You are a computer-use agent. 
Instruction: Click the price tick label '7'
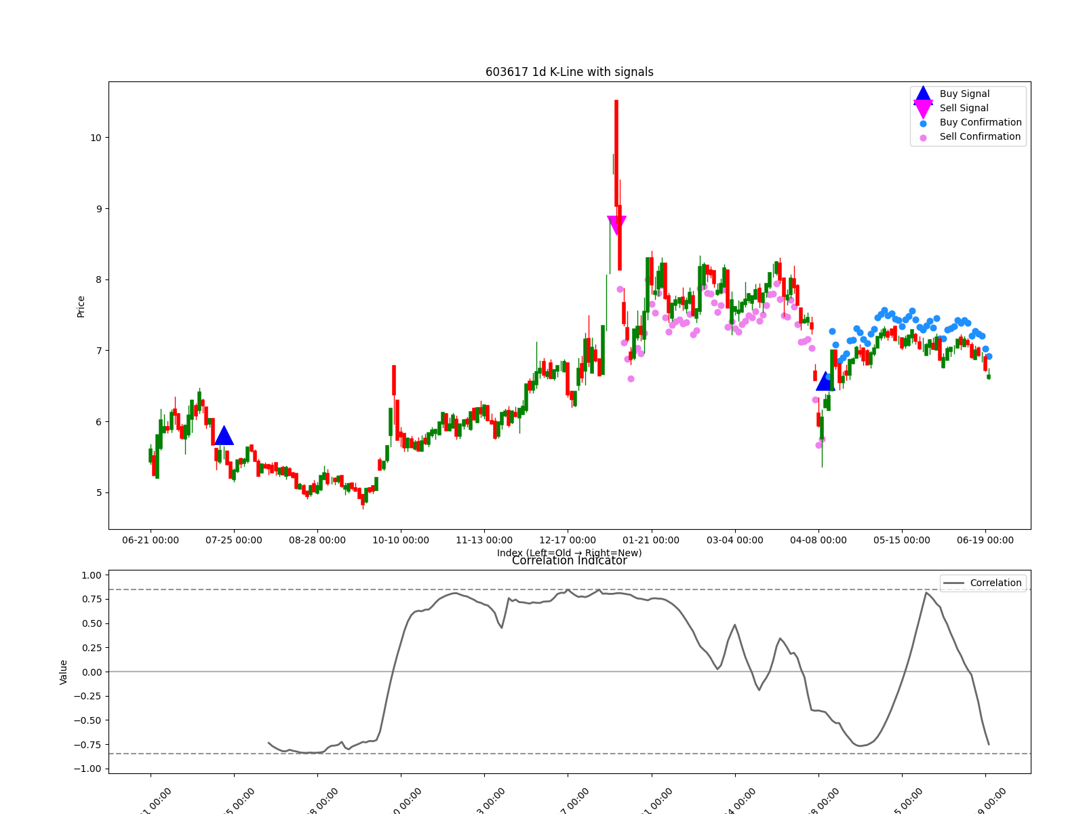[98, 351]
